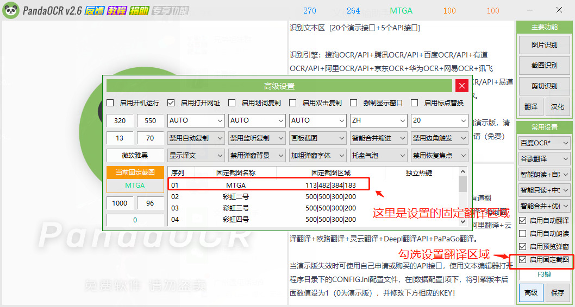Click the 固定截图名称 column header

235,173
